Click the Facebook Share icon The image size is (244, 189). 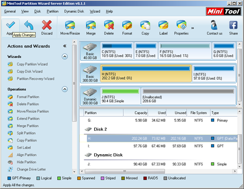tap(233, 25)
